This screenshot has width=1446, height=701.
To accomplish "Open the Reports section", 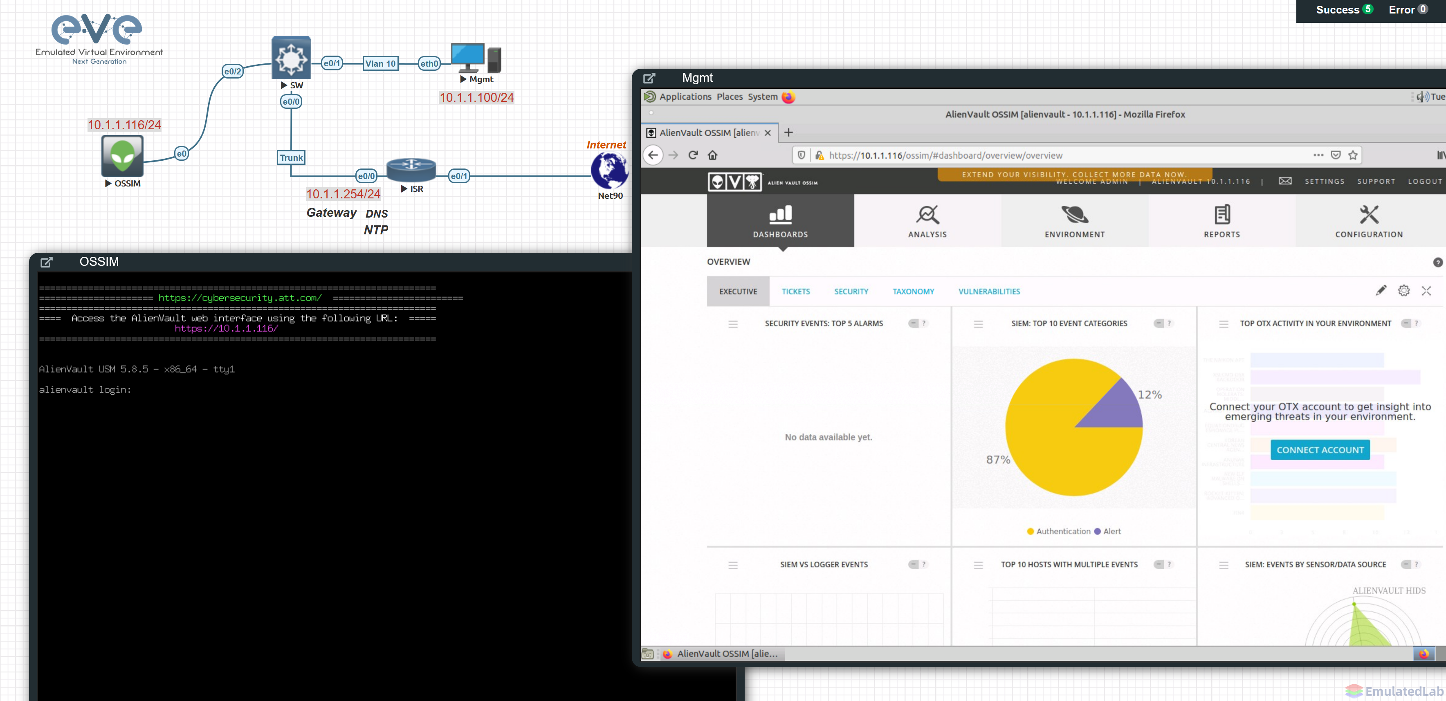I will pos(1221,221).
